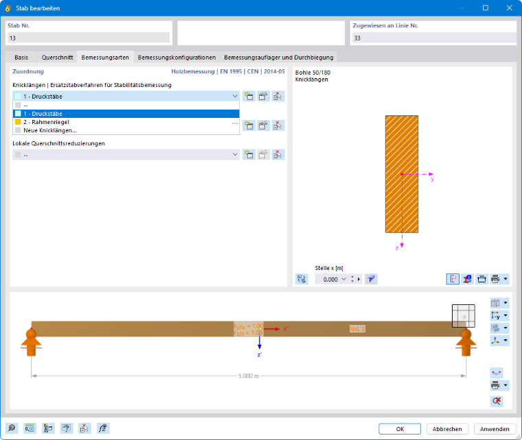Choose 'Neue Knicklängen...' entry
The image size is (522, 440).
[126, 130]
